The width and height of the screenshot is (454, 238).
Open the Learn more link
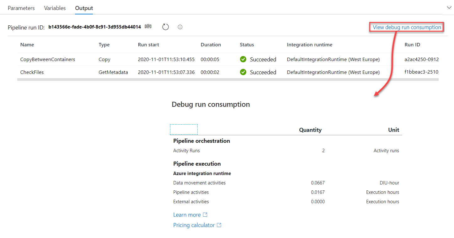click(187, 215)
